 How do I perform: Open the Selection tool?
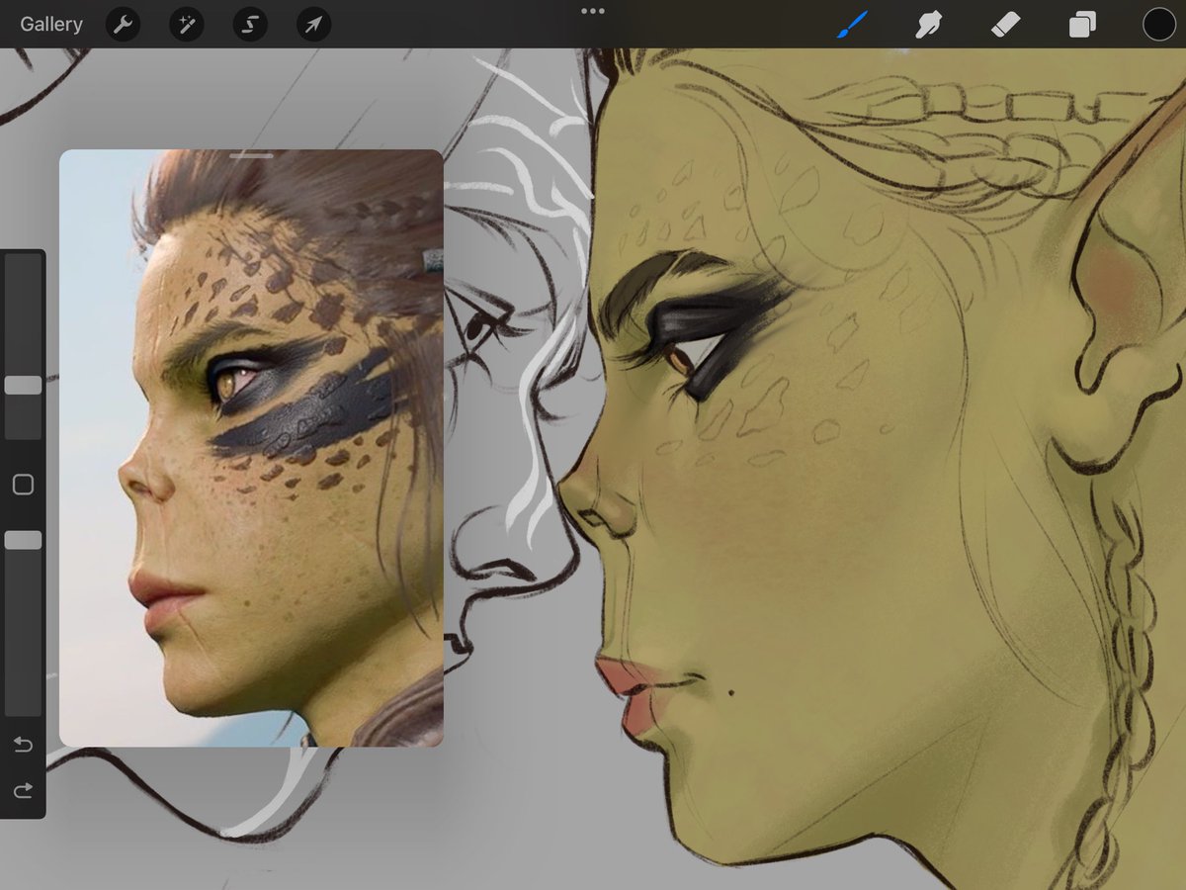click(x=250, y=24)
